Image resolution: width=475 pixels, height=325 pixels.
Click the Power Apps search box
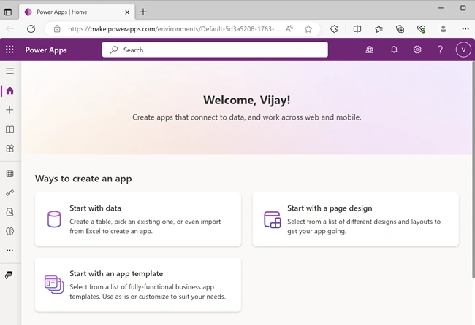point(215,50)
